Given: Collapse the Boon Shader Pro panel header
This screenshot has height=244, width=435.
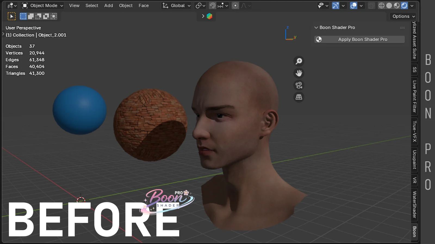Looking at the screenshot, I should (316, 27).
